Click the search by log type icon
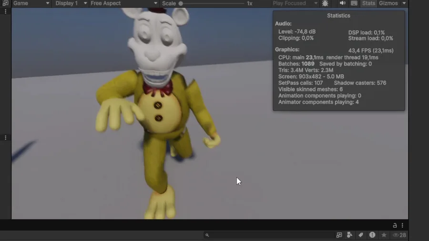 372,235
